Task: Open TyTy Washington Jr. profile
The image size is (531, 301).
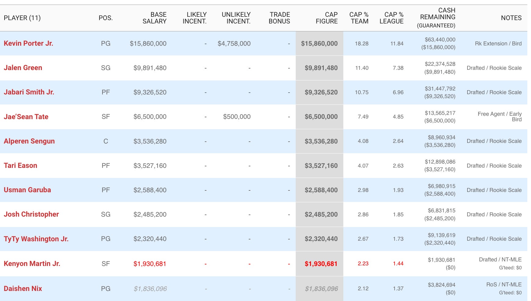Action: tap(36, 239)
